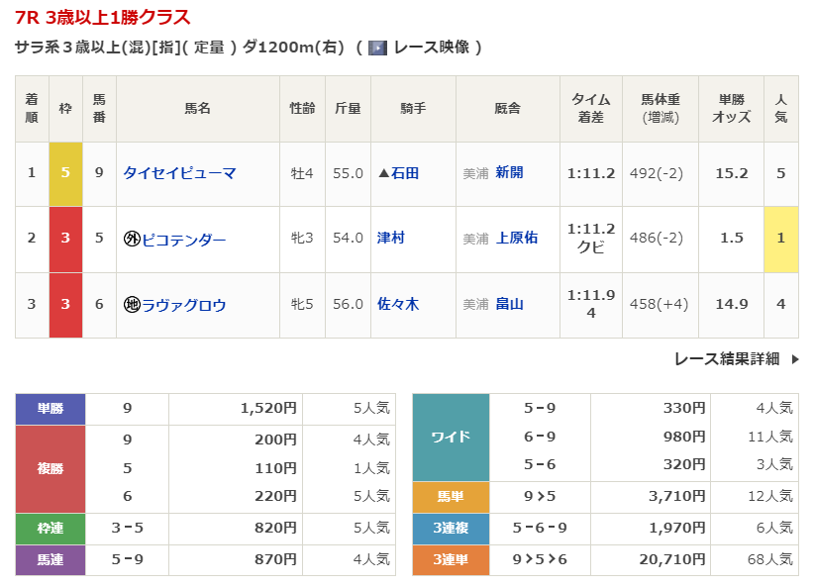
Task: Open horse ラヴァグロウ profile link
Action: (184, 305)
